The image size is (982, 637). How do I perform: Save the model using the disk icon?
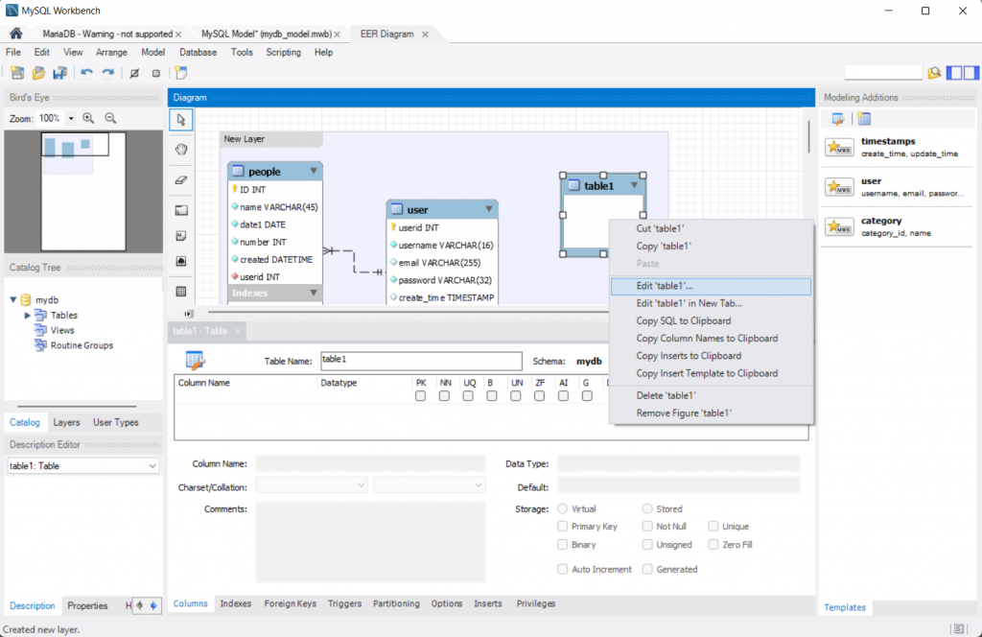(60, 73)
